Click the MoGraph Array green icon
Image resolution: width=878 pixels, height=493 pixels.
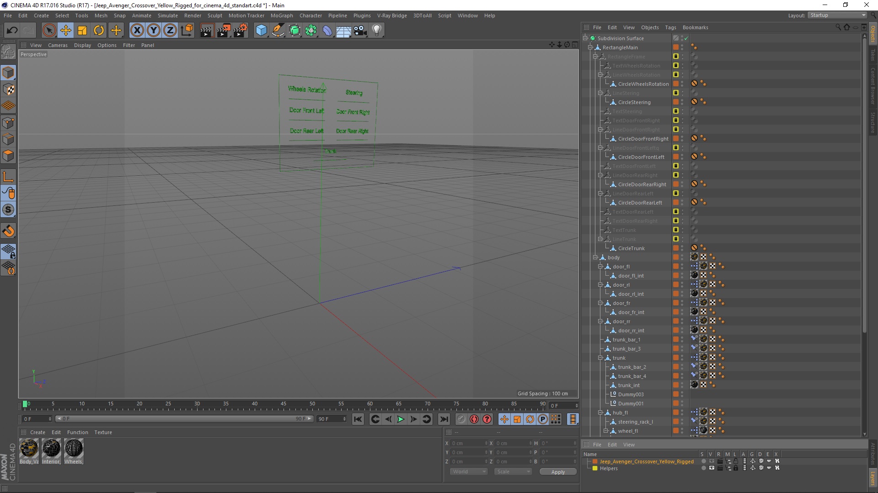[311, 31]
